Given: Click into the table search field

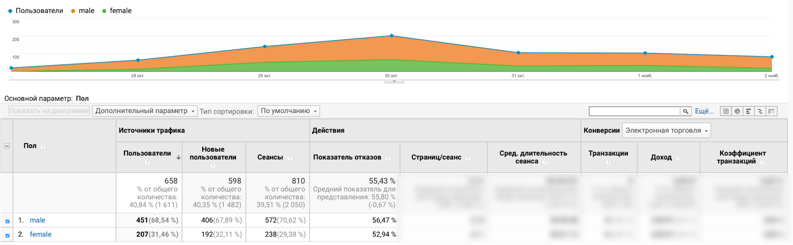Looking at the screenshot, I should [634, 111].
